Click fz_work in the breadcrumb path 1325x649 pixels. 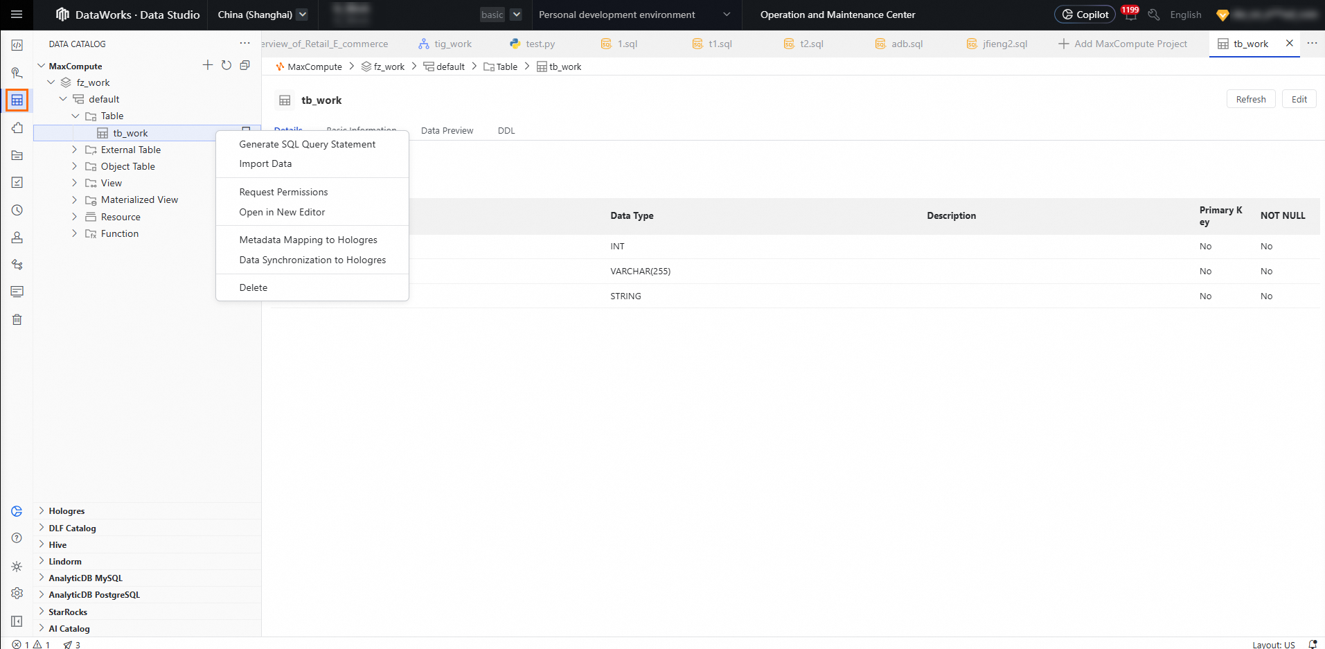click(383, 66)
